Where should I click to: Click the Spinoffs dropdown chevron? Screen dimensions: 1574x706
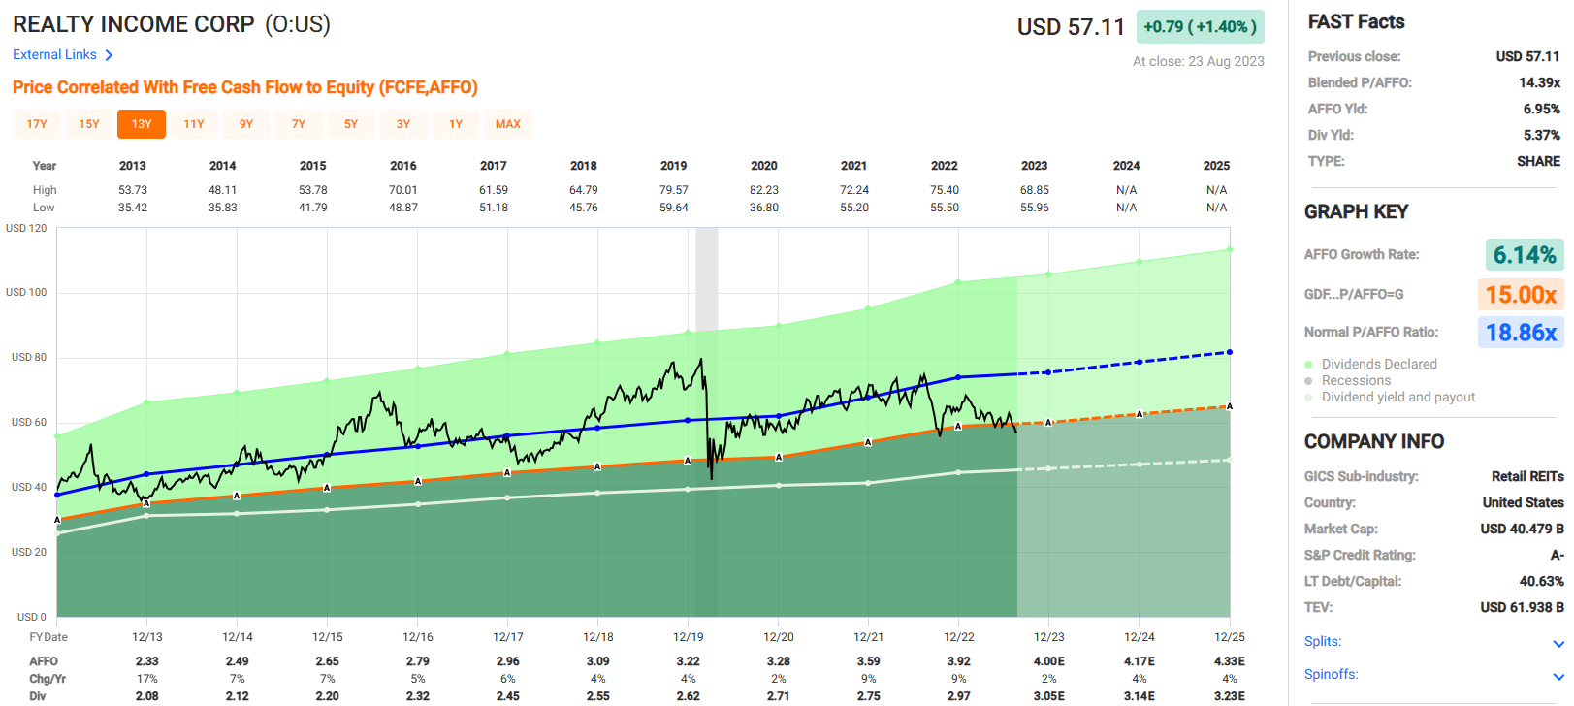click(x=1558, y=677)
